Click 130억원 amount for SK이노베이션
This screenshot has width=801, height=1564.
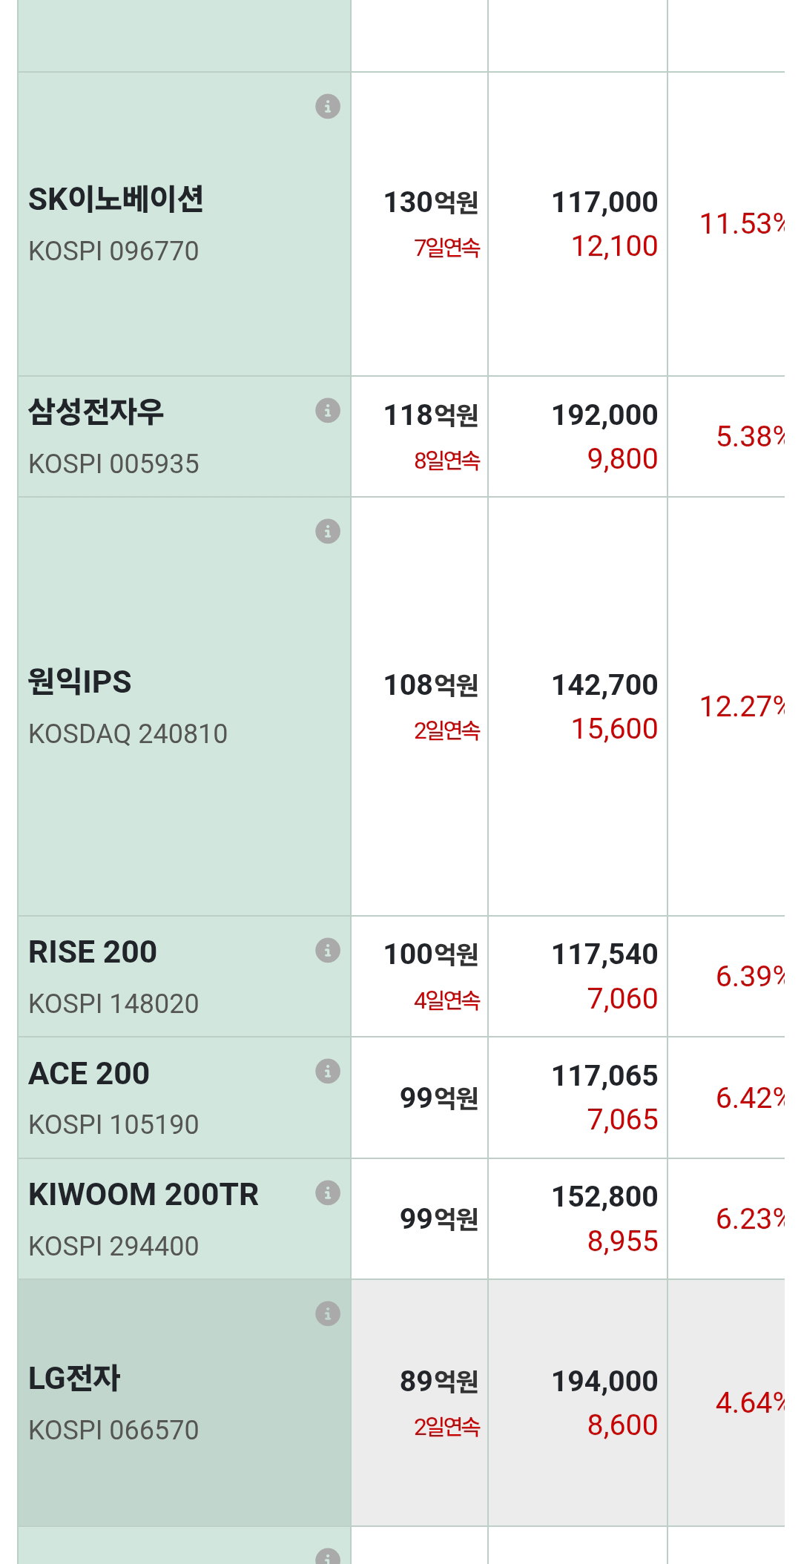point(431,202)
